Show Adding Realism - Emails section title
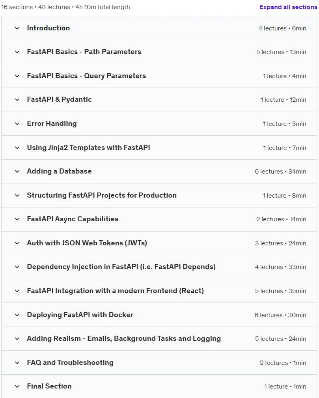 (x=124, y=338)
